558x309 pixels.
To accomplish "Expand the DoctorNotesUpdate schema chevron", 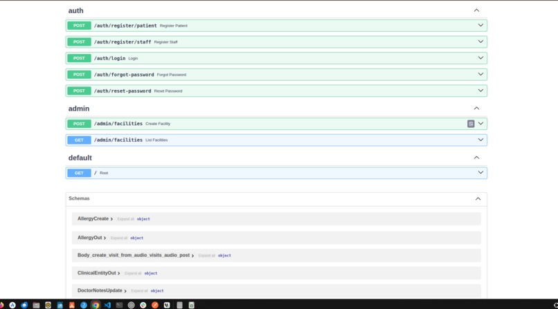I will coord(125,291).
